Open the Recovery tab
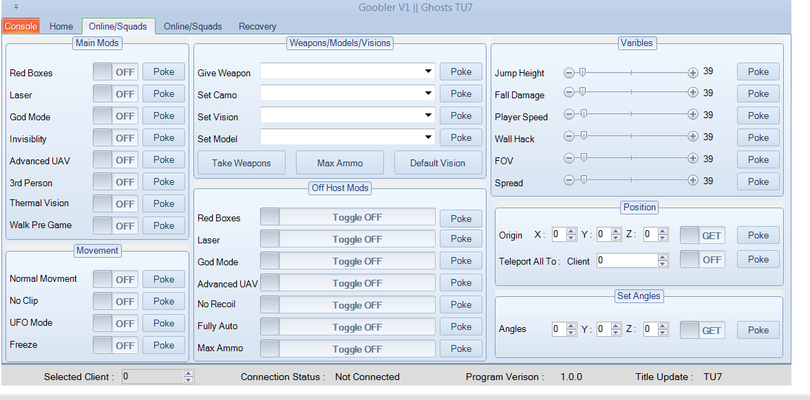 click(x=257, y=26)
